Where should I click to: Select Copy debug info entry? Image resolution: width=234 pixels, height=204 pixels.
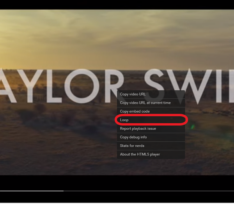point(151,137)
